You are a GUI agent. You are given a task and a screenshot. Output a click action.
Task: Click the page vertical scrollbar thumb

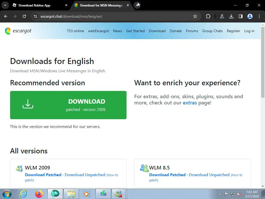pyautogui.click(x=263, y=62)
